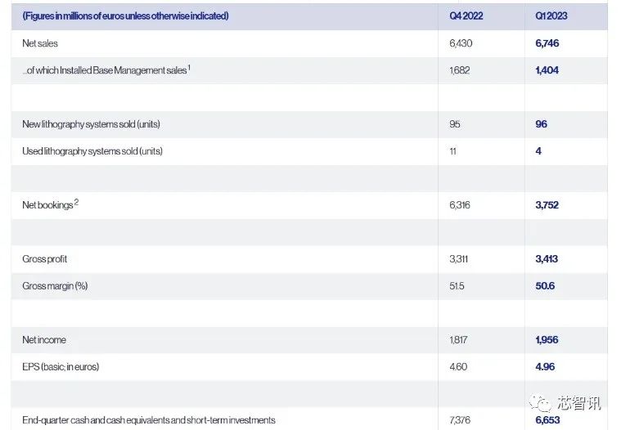
Task: Select the Q1 2023 column header
Action: (551, 16)
